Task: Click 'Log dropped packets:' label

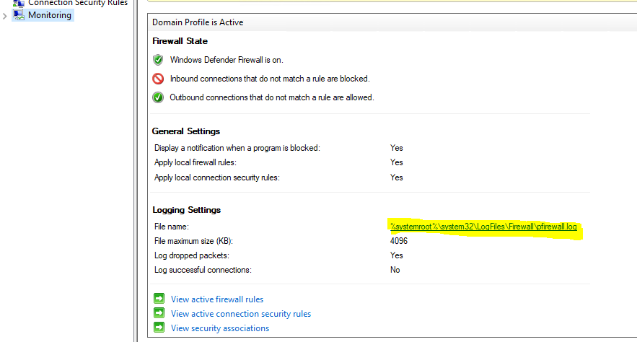Action: pyautogui.click(x=192, y=255)
